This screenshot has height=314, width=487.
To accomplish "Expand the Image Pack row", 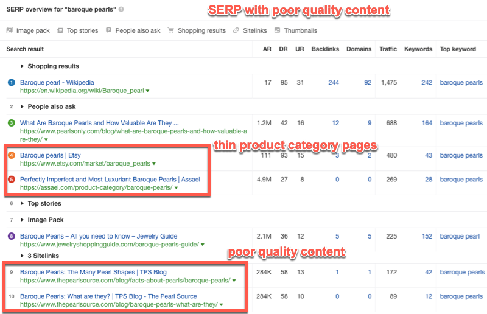I will tap(23, 220).
